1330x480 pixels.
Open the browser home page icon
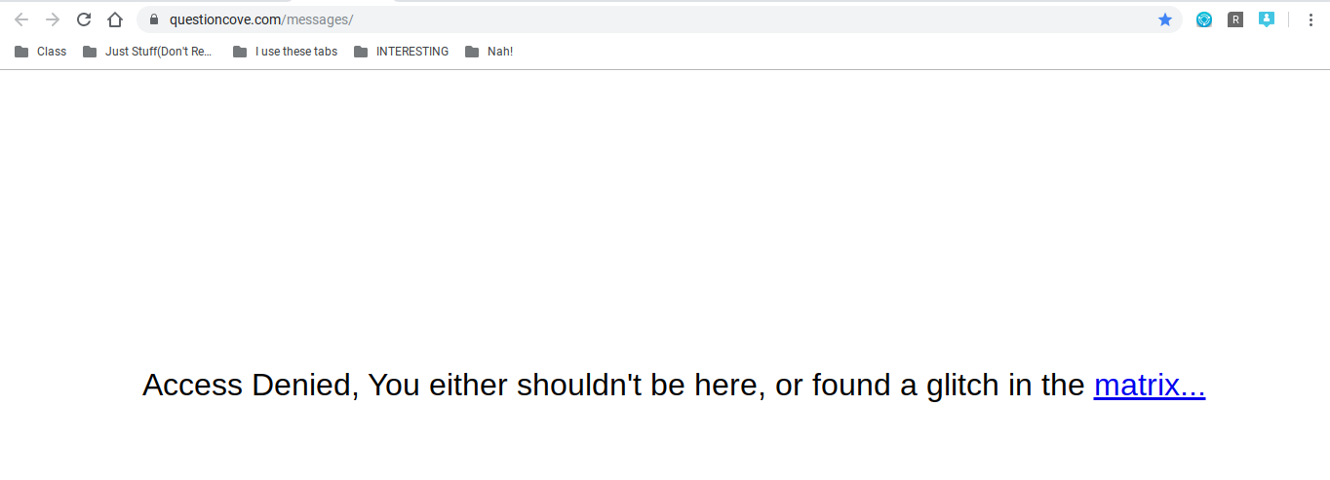click(115, 19)
